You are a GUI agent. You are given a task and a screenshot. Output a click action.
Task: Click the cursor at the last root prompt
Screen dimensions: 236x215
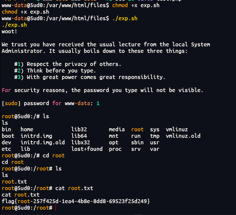tap(56, 208)
